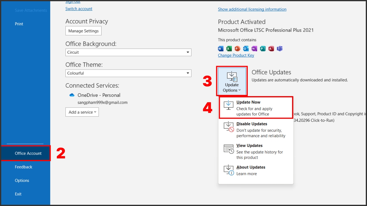Click the Word app icon
Viewport: 367px width, 206px height.
[221, 49]
